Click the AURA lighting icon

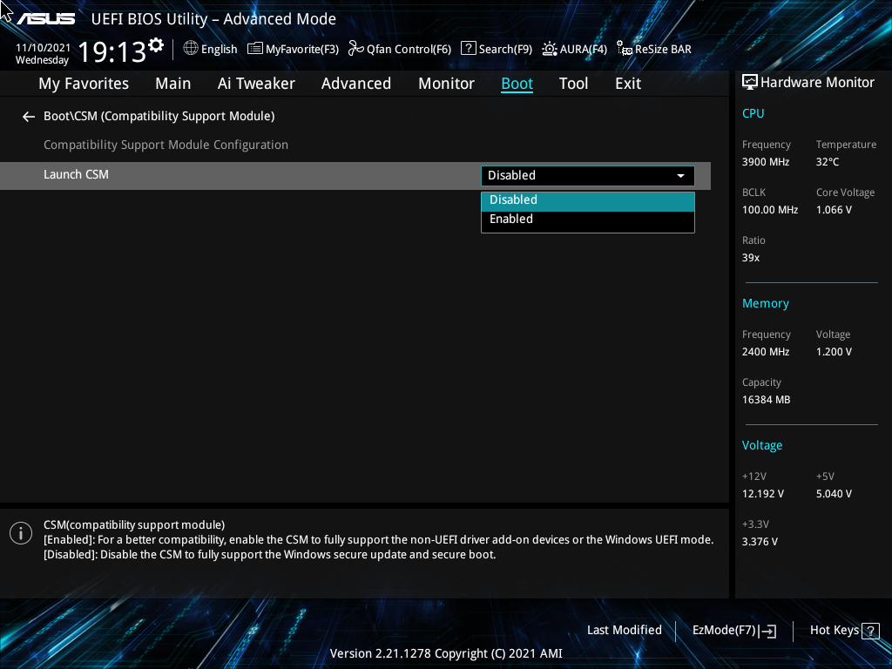[550, 49]
